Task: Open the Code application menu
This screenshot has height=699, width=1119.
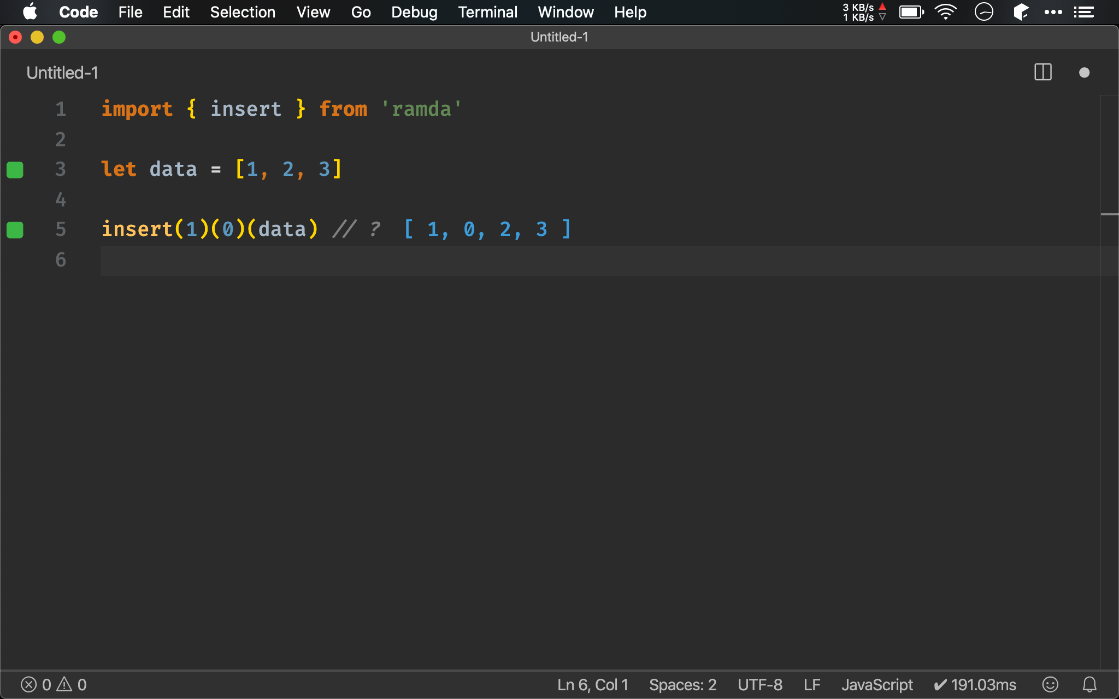Action: point(78,12)
